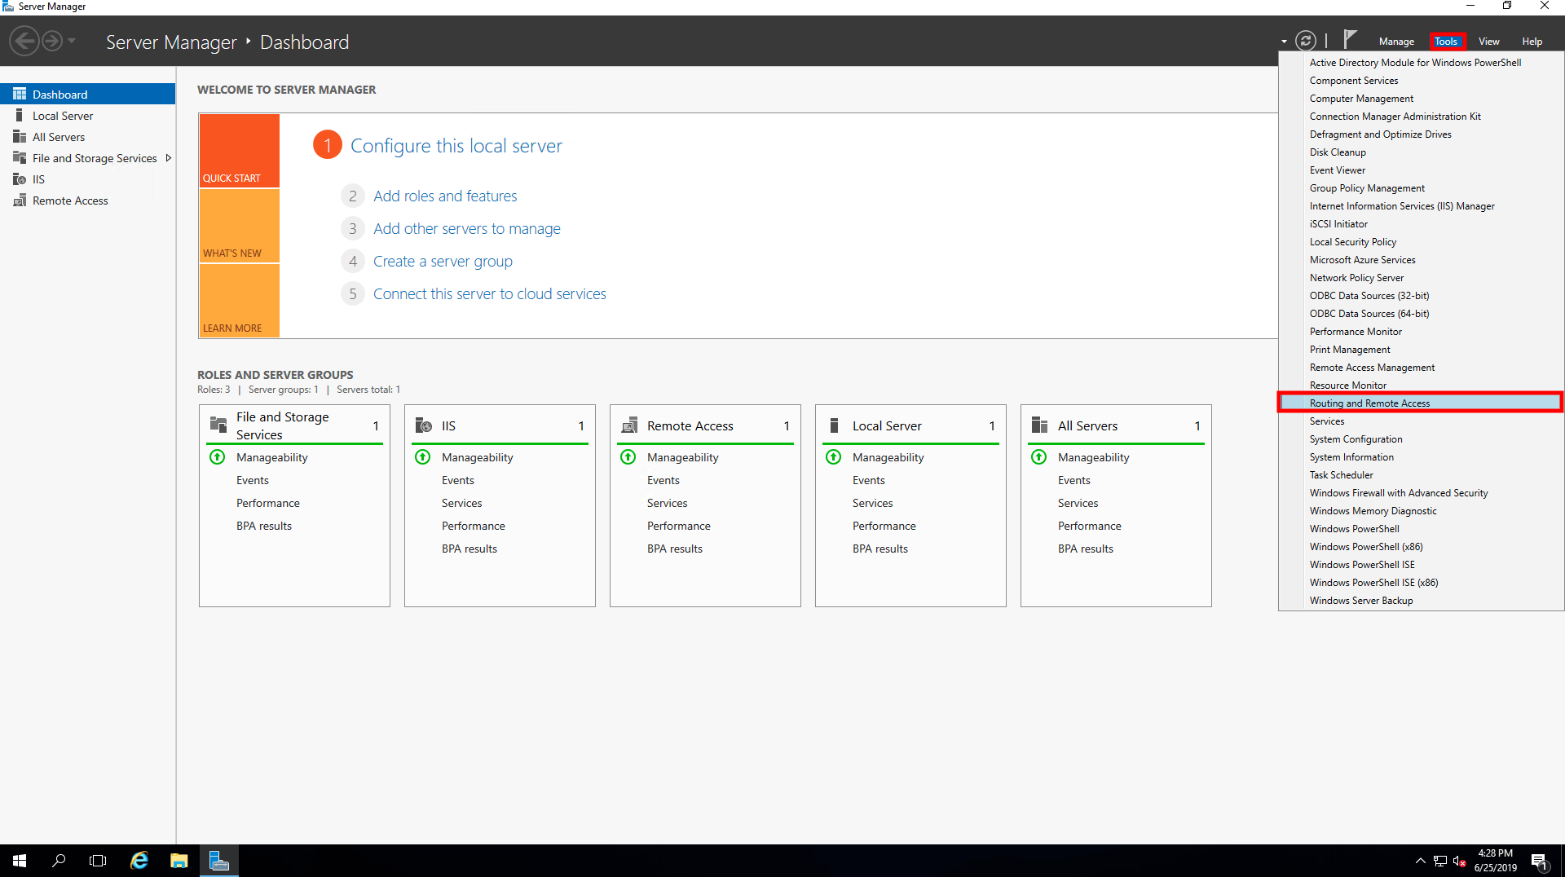Click the IIS icon in left sidebar

(x=20, y=179)
